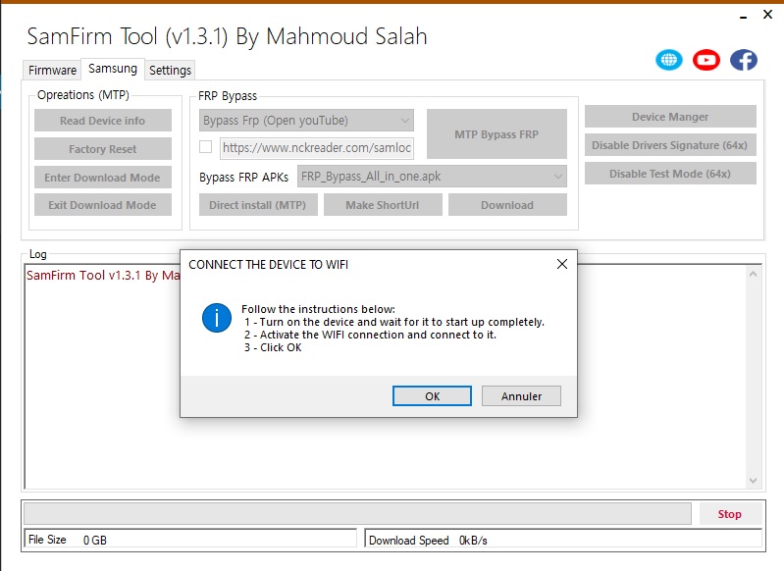784x571 pixels.
Task: Click the Download Speed 0kB/s field
Action: click(x=563, y=540)
